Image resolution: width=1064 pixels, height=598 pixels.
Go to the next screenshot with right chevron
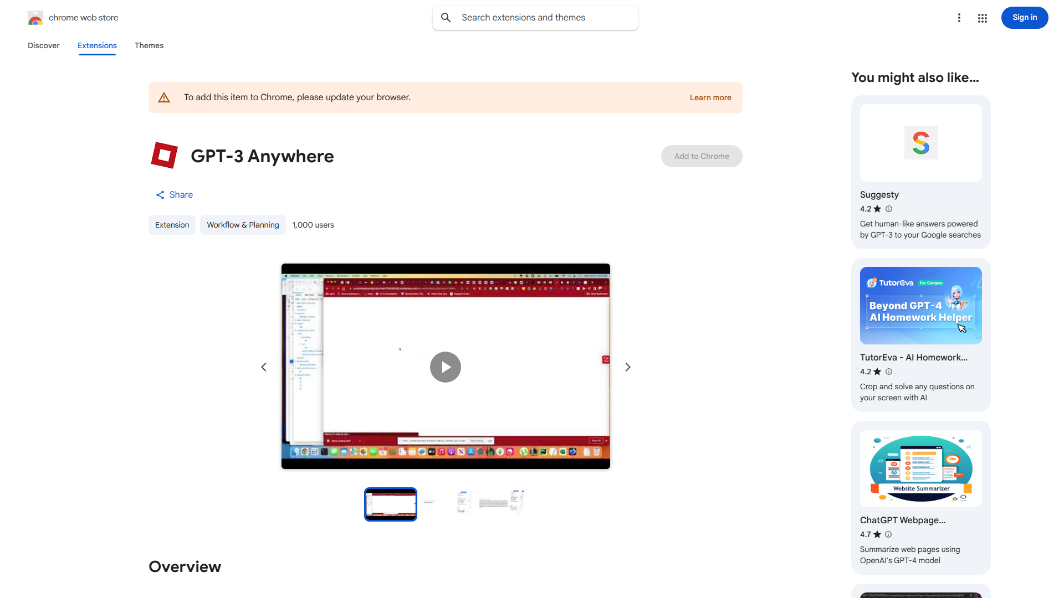tap(627, 367)
